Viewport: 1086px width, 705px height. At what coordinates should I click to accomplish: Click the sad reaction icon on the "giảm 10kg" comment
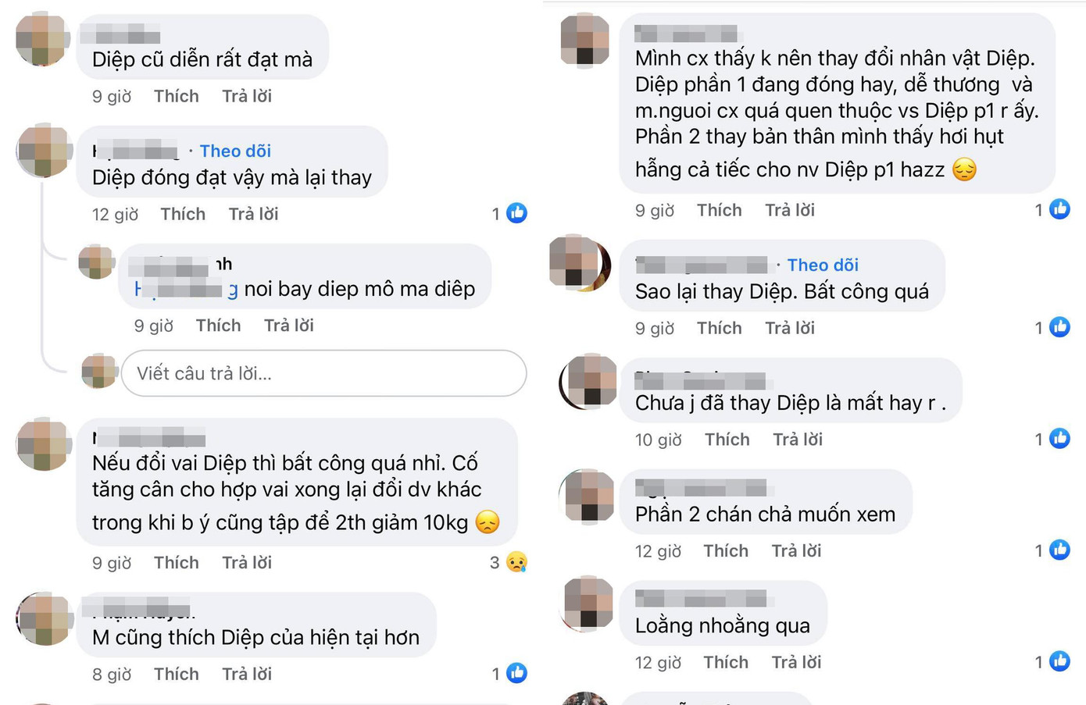(x=516, y=562)
